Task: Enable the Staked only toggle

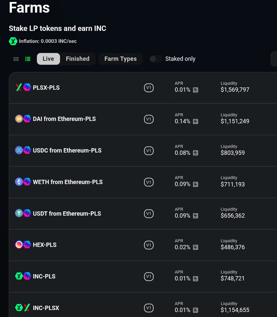Action: [156, 59]
